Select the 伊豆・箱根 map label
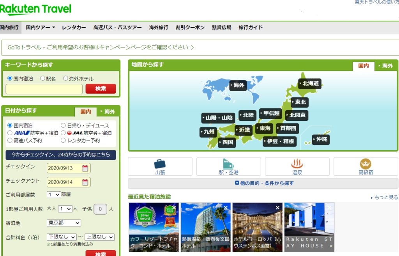The height and width of the screenshot is (256, 399). (280, 141)
